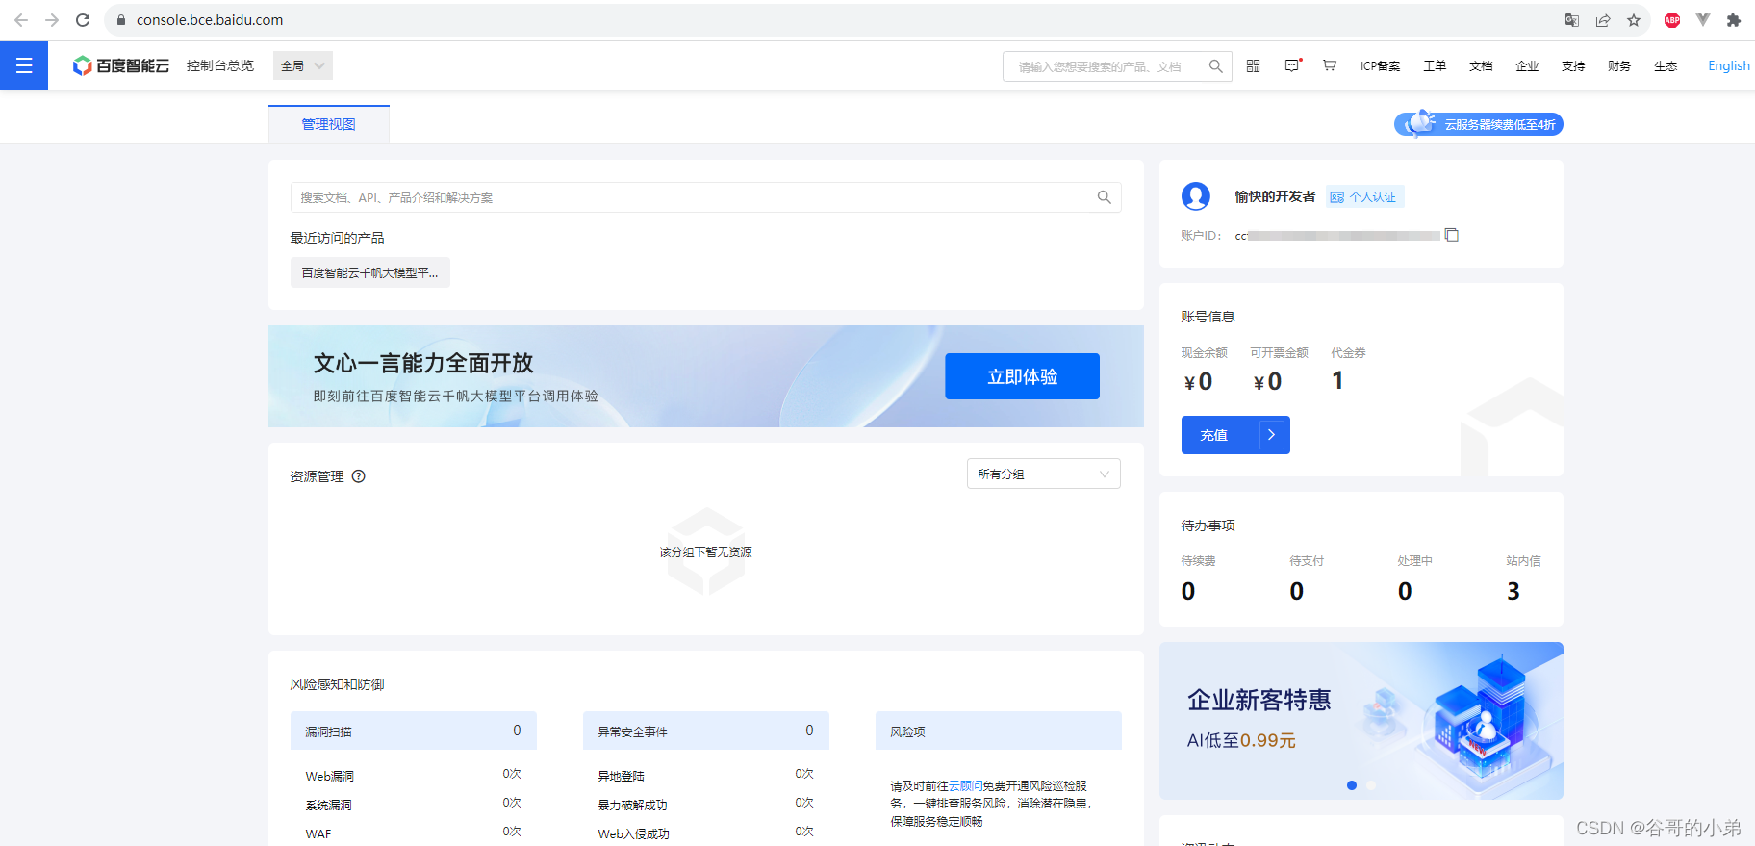Viewport: 1755px width, 846px height.
Task: Open the browser extensions puzzle icon
Action: click(x=1734, y=20)
